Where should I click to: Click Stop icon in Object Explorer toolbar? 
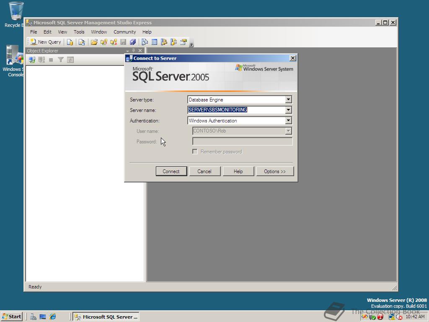pyautogui.click(x=51, y=60)
